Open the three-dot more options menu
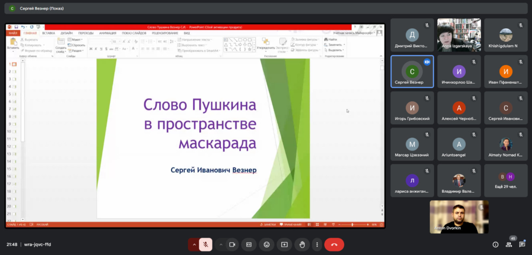The image size is (532, 255). (317, 245)
